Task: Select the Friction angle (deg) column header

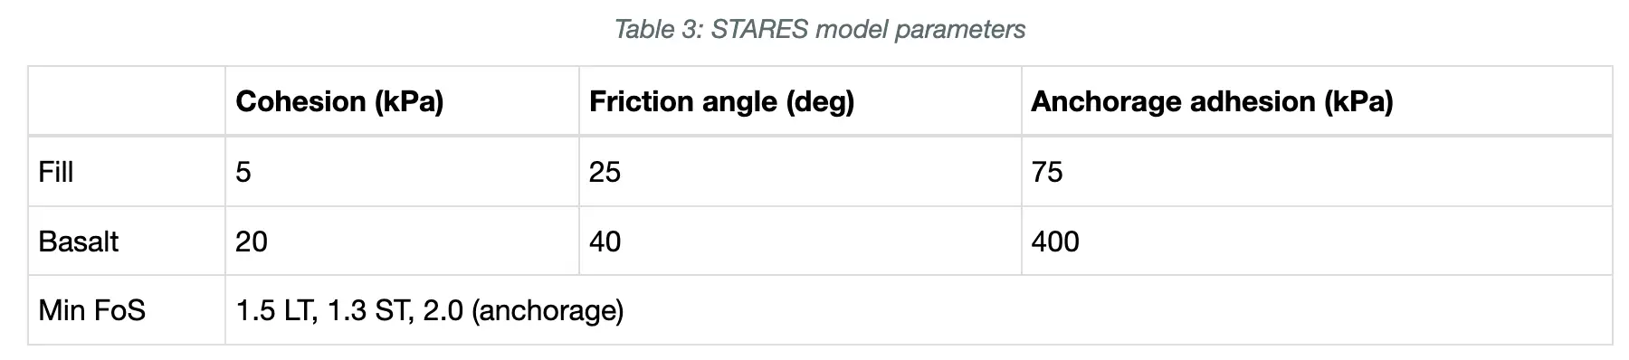Action: 721,101
